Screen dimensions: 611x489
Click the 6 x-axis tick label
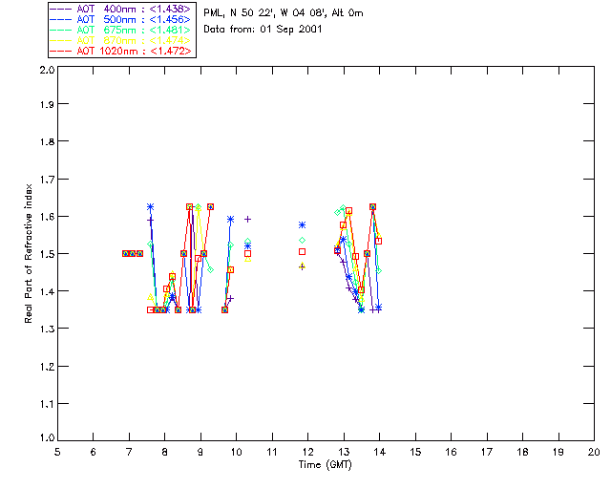click(x=94, y=452)
